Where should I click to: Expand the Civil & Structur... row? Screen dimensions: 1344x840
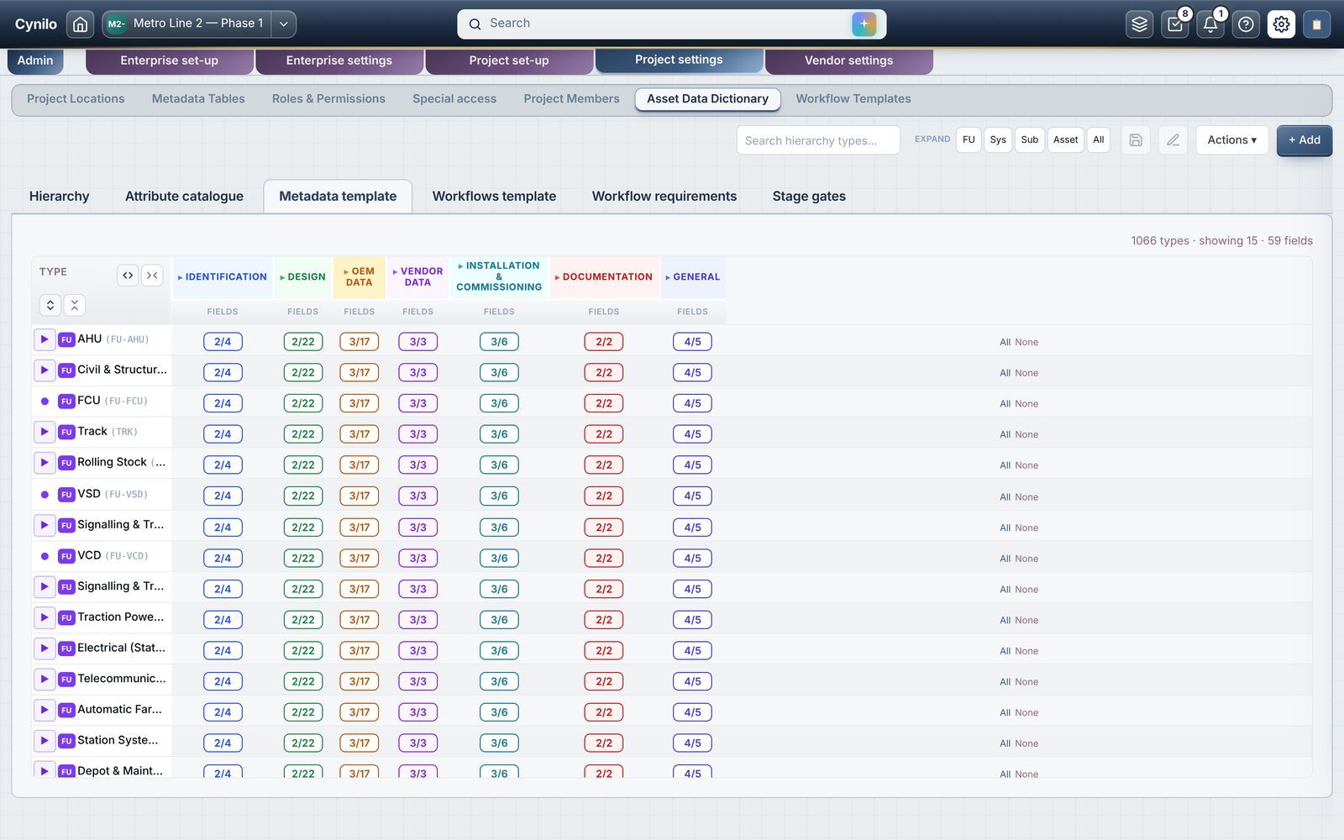[45, 370]
